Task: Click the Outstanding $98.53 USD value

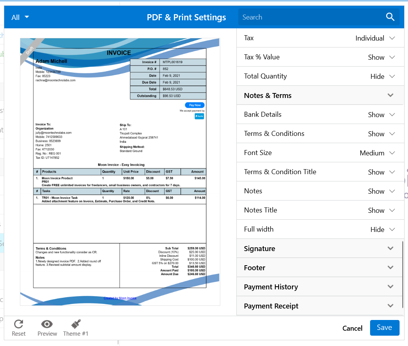Action: pos(172,96)
